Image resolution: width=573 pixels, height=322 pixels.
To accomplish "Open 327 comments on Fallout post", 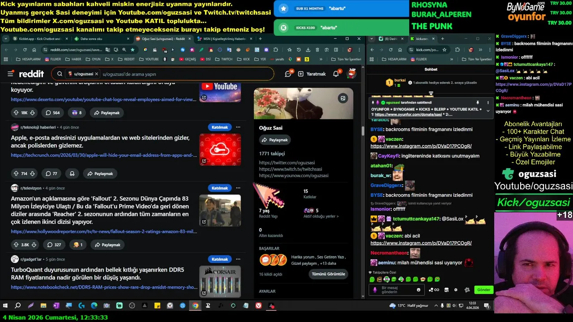I will pos(54,245).
